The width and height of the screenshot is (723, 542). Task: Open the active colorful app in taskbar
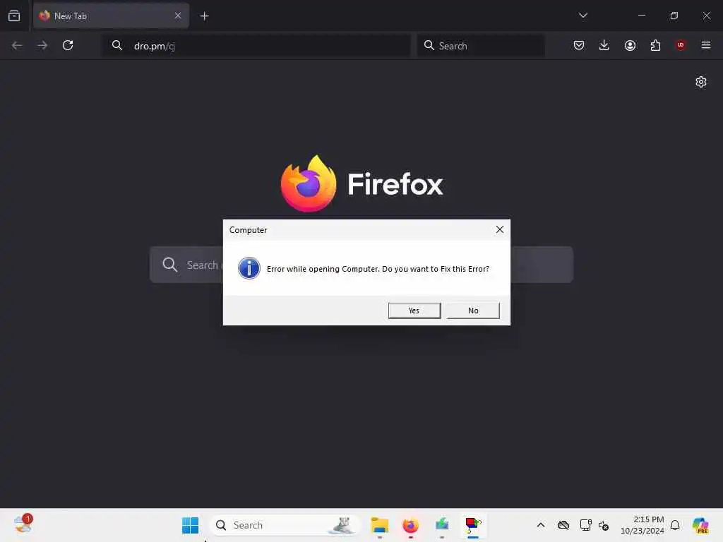coord(472,525)
